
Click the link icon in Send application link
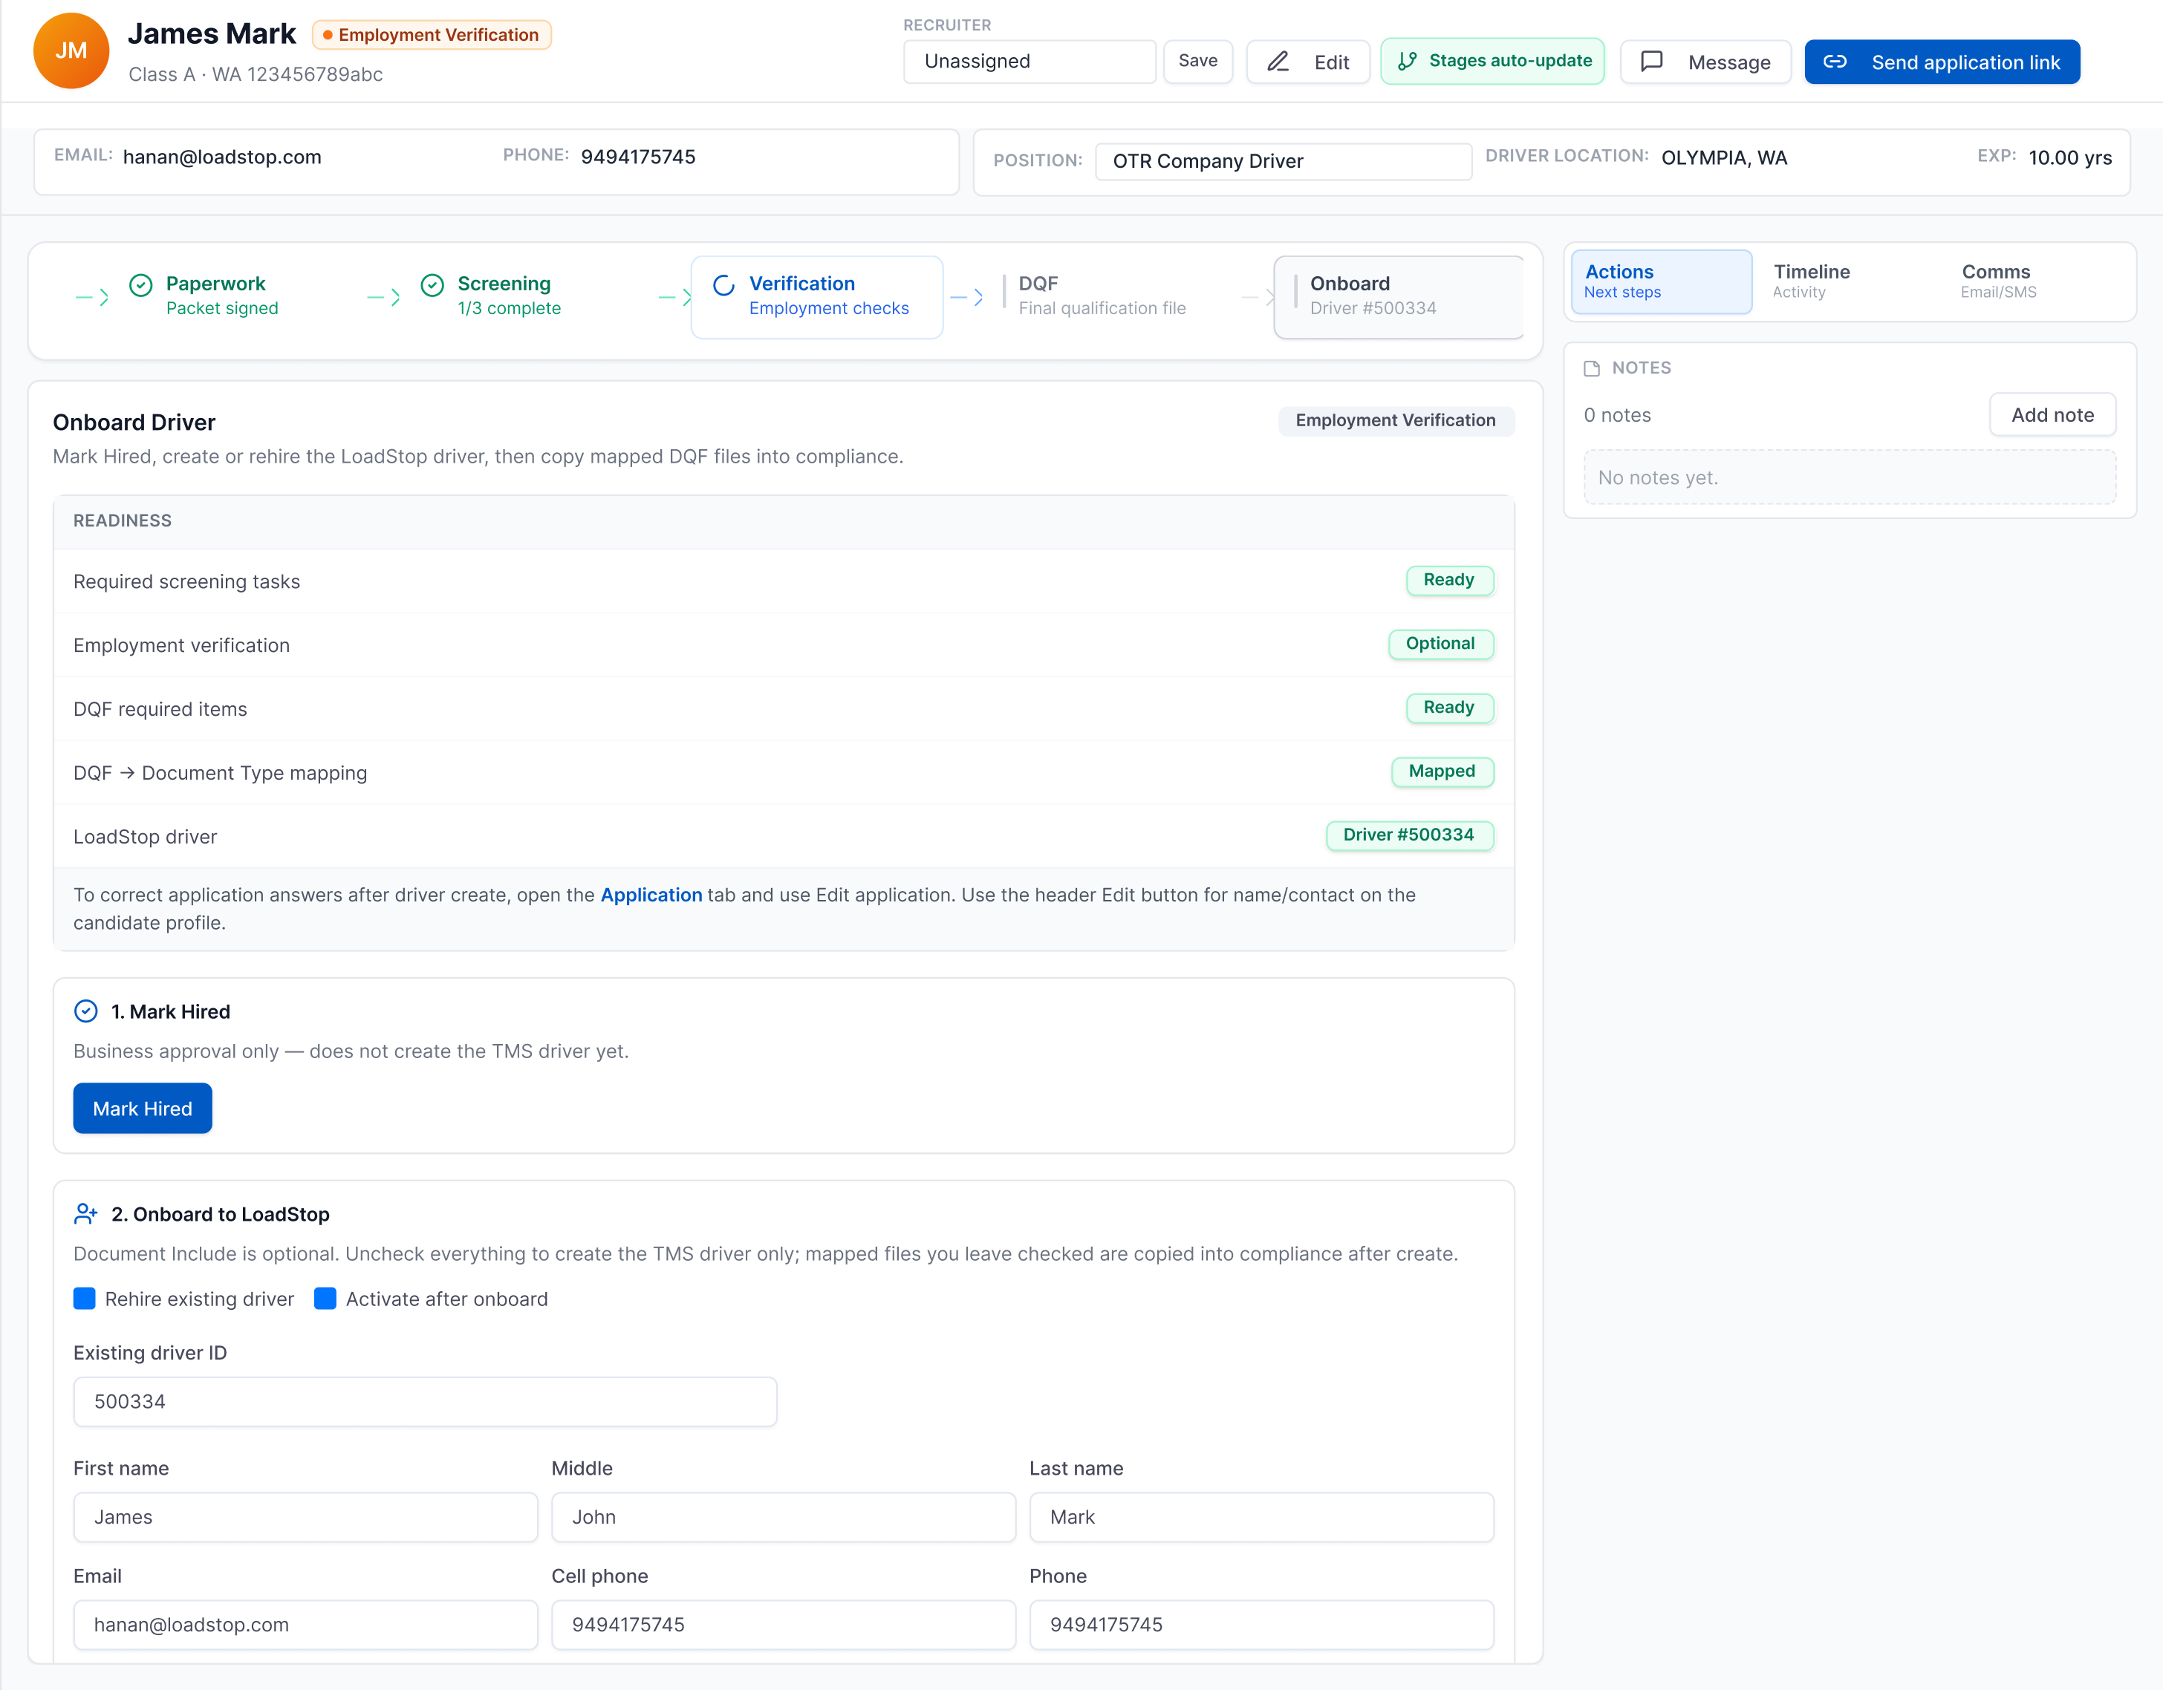click(x=1835, y=62)
